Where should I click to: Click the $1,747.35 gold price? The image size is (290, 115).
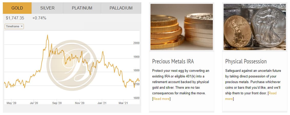click(x=15, y=18)
